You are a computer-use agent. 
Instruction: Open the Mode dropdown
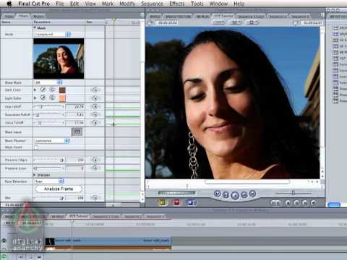point(52,35)
